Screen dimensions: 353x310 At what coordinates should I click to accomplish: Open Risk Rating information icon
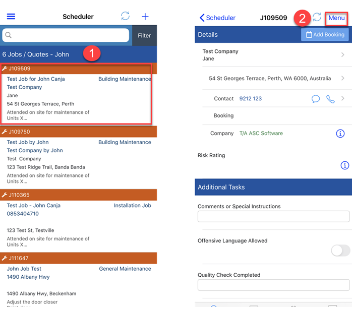[x=344, y=165]
